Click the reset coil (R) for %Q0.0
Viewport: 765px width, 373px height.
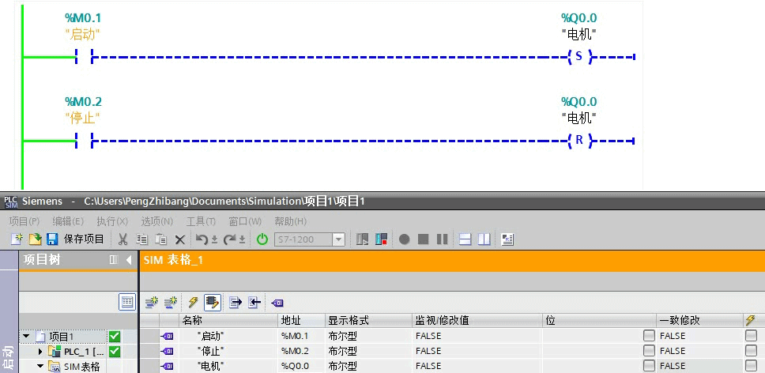(x=579, y=141)
